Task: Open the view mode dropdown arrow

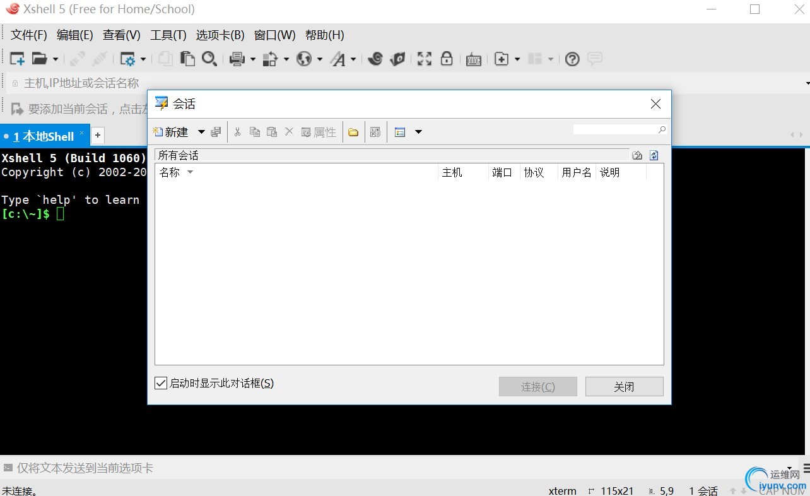Action: coord(418,132)
